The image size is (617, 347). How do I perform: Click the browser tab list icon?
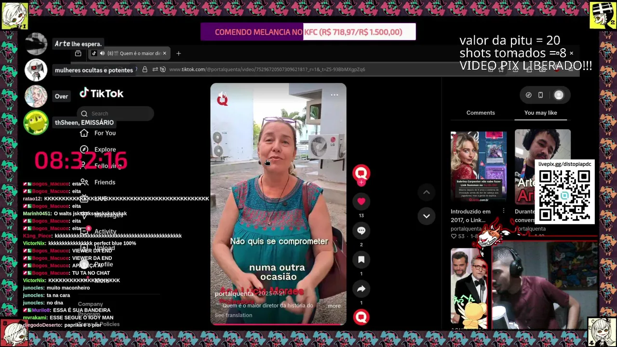pos(78,53)
